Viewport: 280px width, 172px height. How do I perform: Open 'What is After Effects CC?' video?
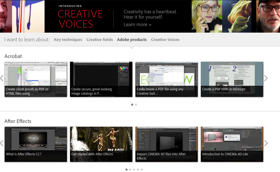point(36,144)
